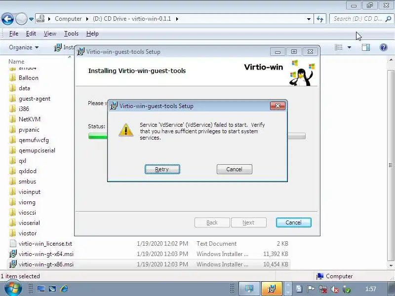Select the smbus folder
395x296 pixels.
(27, 182)
